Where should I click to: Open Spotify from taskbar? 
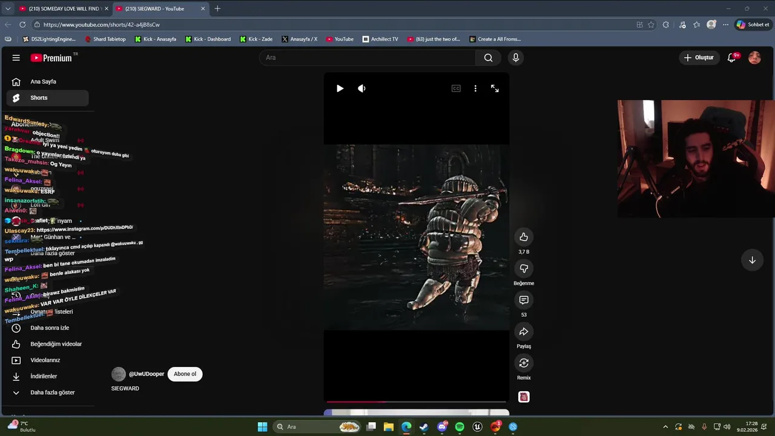[x=460, y=427]
